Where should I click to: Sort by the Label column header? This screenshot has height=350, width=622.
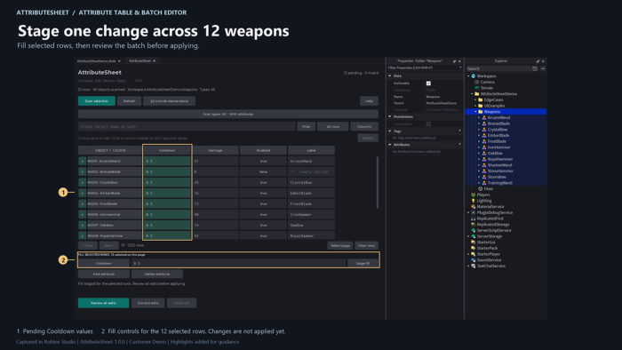[x=311, y=151]
